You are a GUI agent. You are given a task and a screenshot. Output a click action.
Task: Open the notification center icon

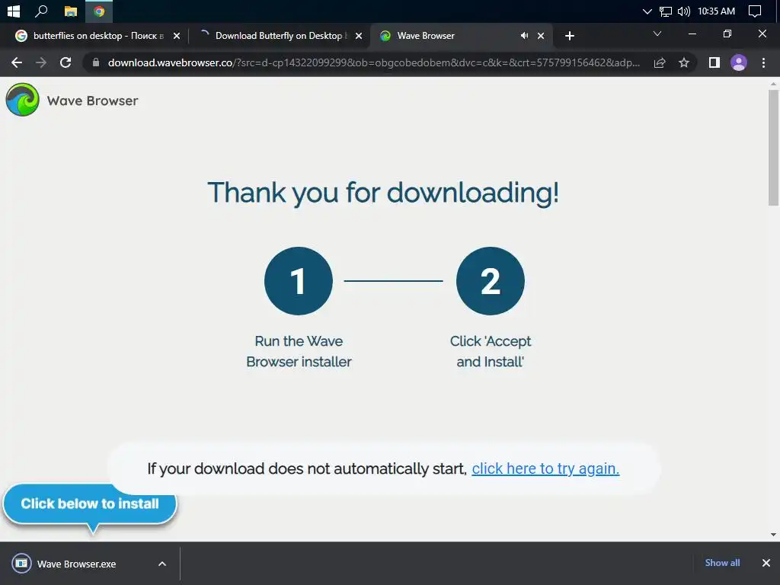(x=754, y=11)
